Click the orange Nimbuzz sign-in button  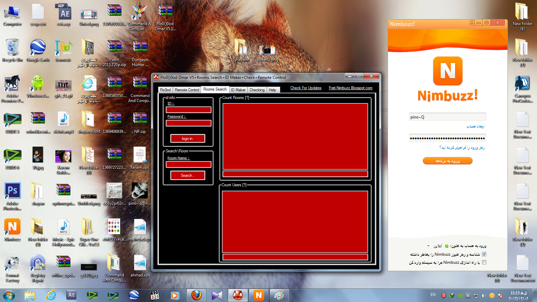(x=447, y=161)
